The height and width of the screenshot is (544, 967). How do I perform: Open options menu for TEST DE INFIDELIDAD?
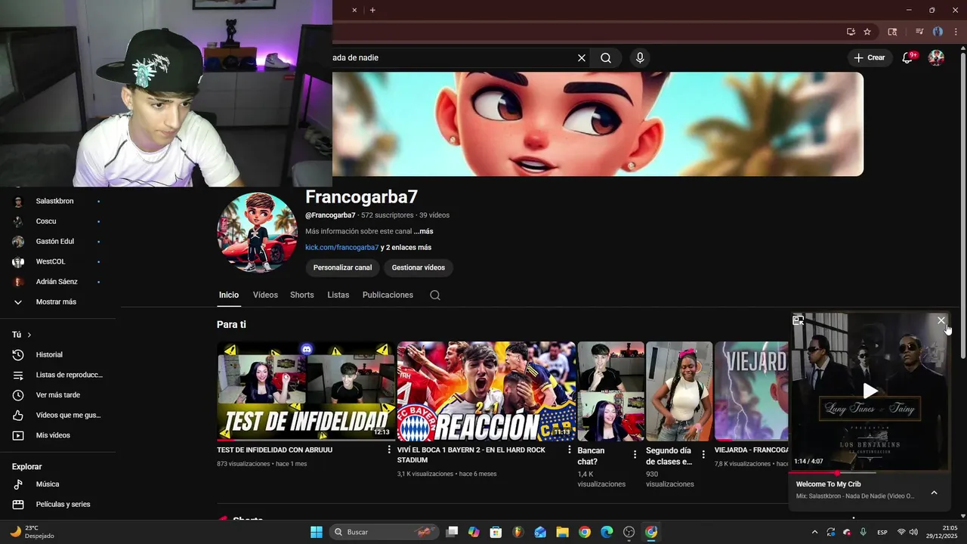click(x=389, y=450)
